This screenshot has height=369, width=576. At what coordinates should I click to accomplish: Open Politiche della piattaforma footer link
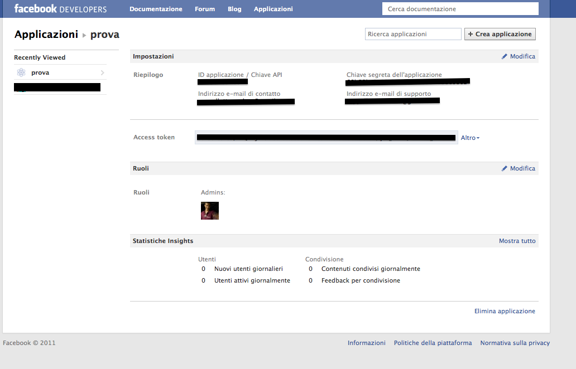coord(433,343)
